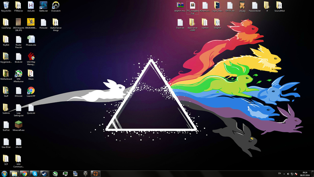Select the SourceMod folder
The height and width of the screenshot is (177, 314).
tap(279, 7)
